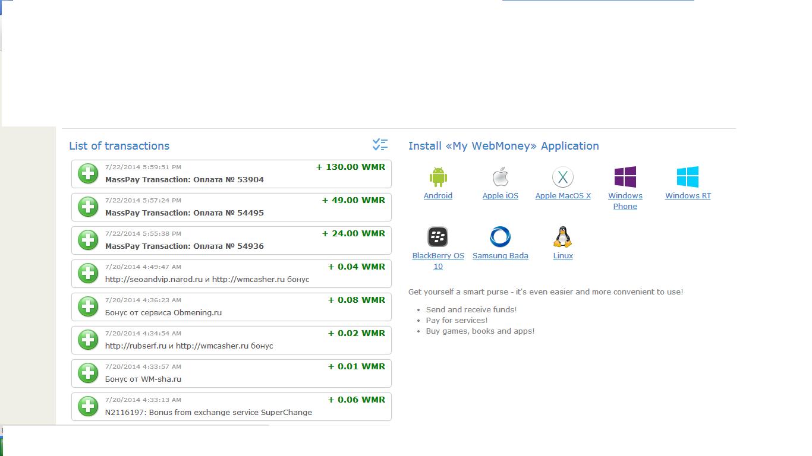Open the Android text link
The width and height of the screenshot is (812, 456).
(x=438, y=196)
